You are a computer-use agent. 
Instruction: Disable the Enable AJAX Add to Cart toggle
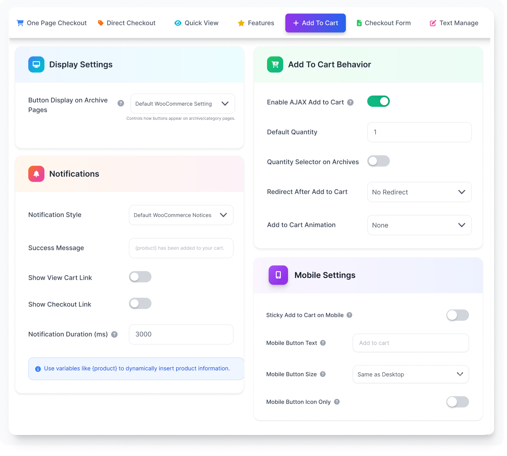pos(378,102)
